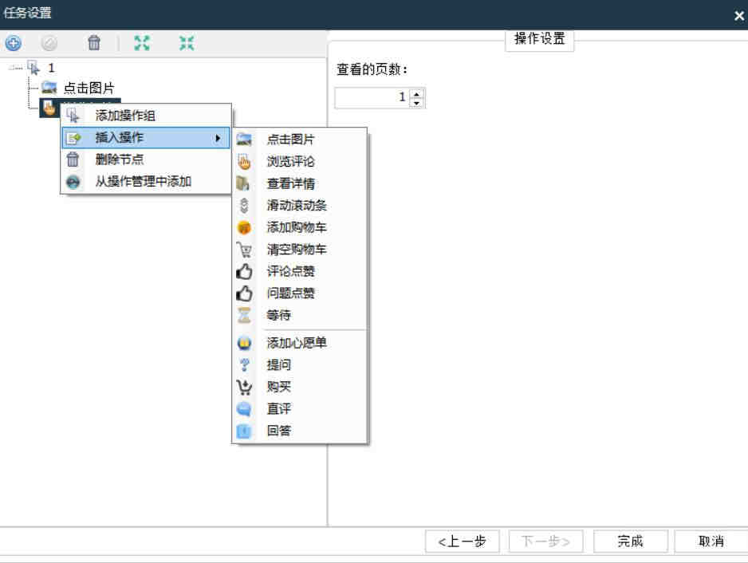Select 购买 in the submenu
Viewport: 748px width, 563px height.
[x=300, y=387]
